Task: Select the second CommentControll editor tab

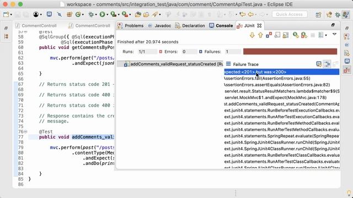Action: pos(89,26)
